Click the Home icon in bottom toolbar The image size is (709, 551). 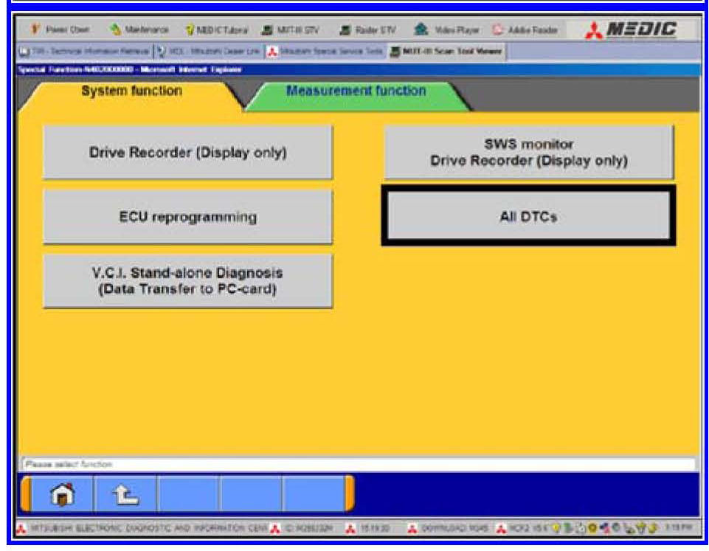tap(63, 493)
